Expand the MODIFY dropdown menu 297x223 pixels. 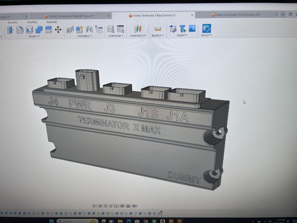tap(34, 36)
